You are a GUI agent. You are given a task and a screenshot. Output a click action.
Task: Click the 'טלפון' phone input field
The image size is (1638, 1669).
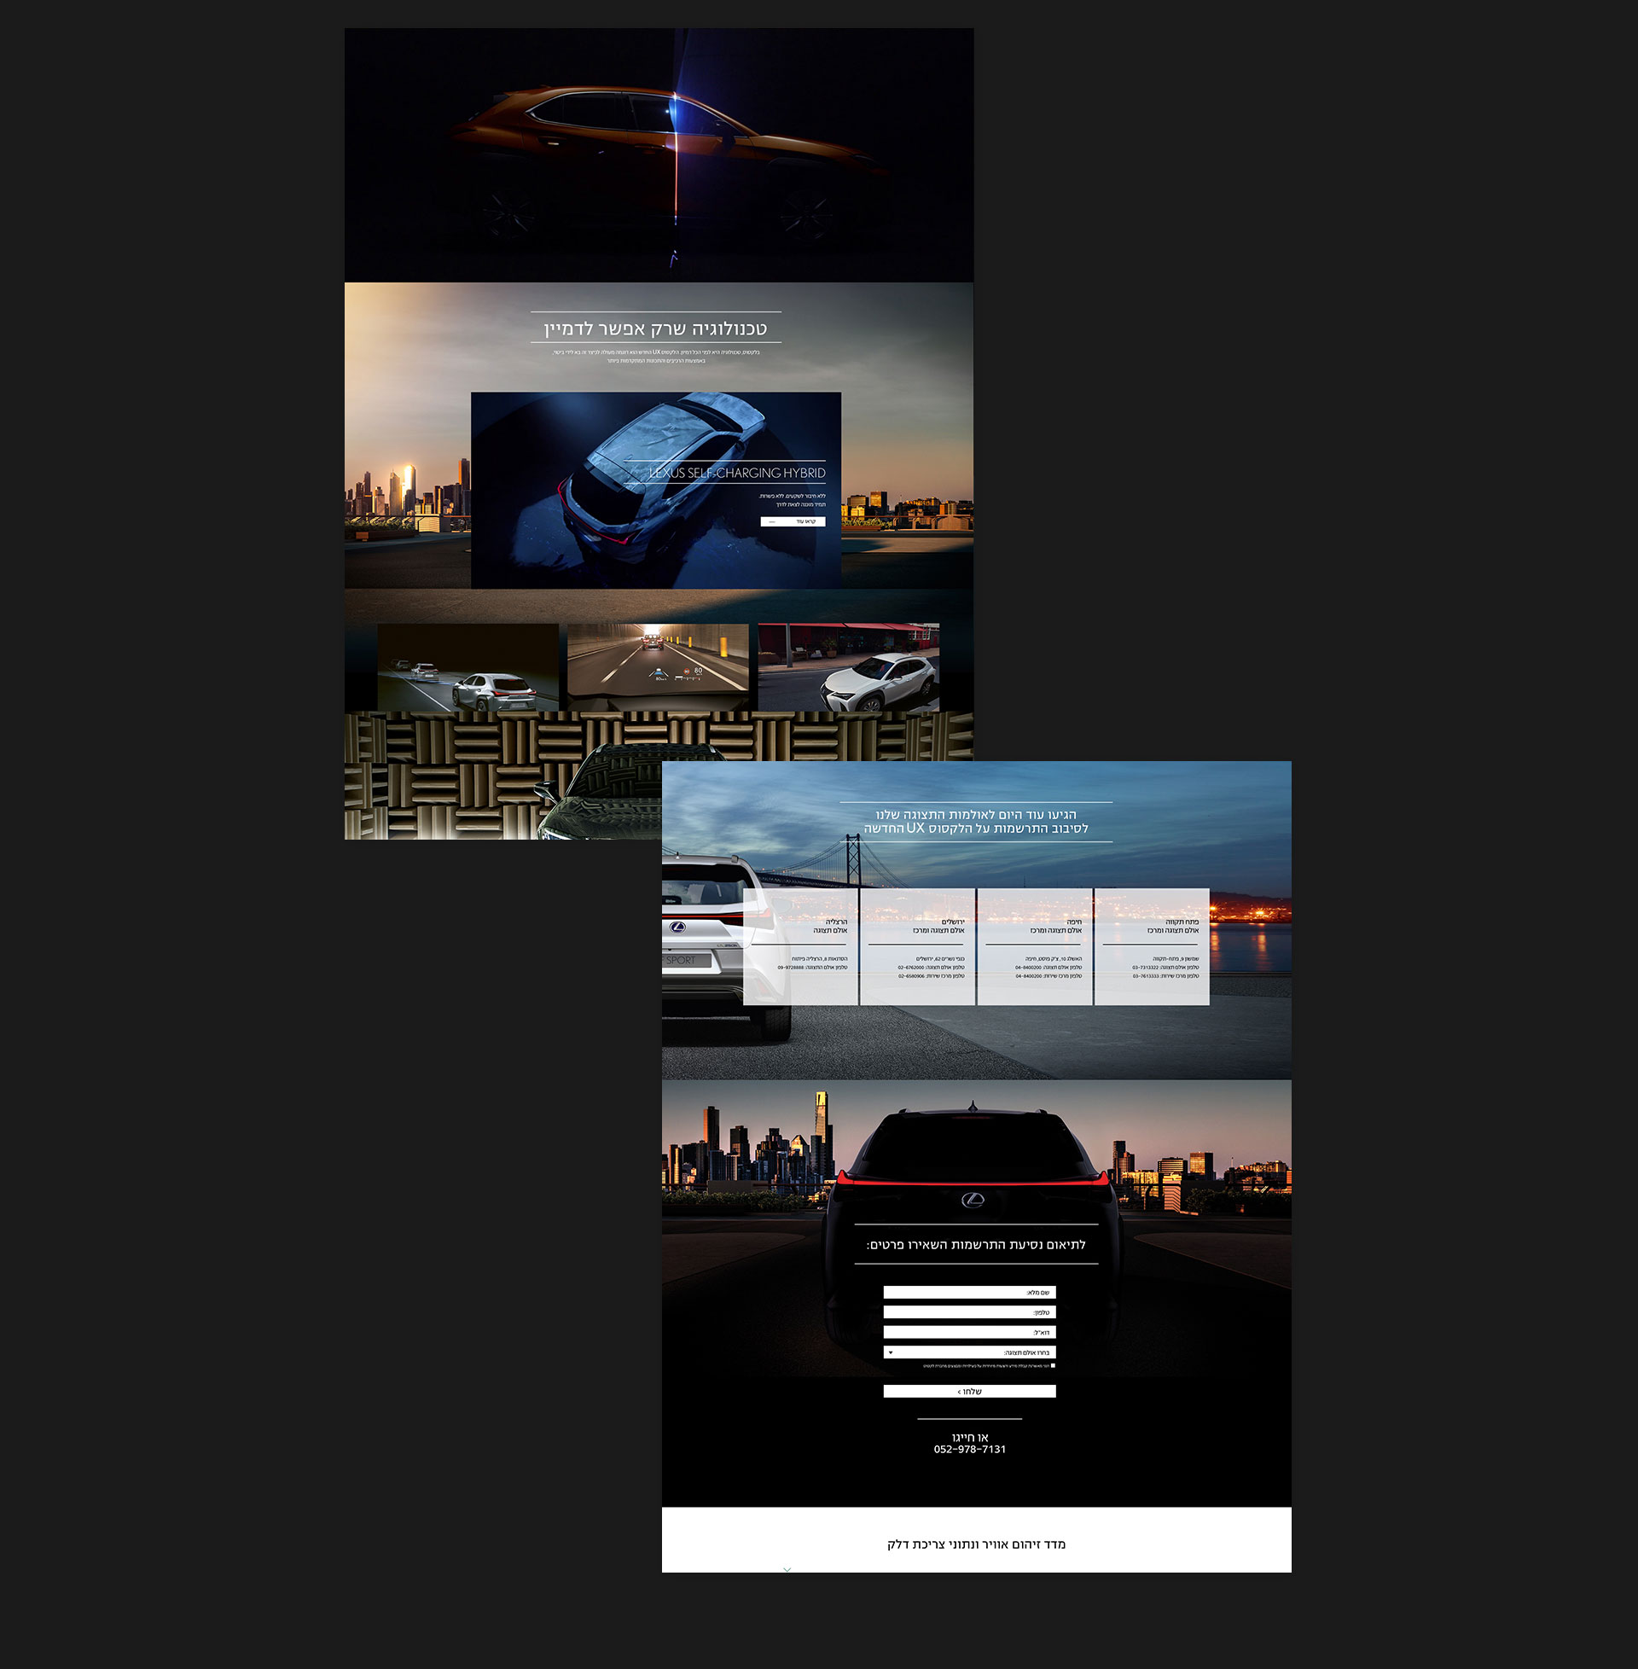click(x=969, y=1312)
